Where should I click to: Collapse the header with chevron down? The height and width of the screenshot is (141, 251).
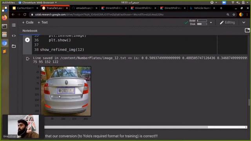(244, 23)
